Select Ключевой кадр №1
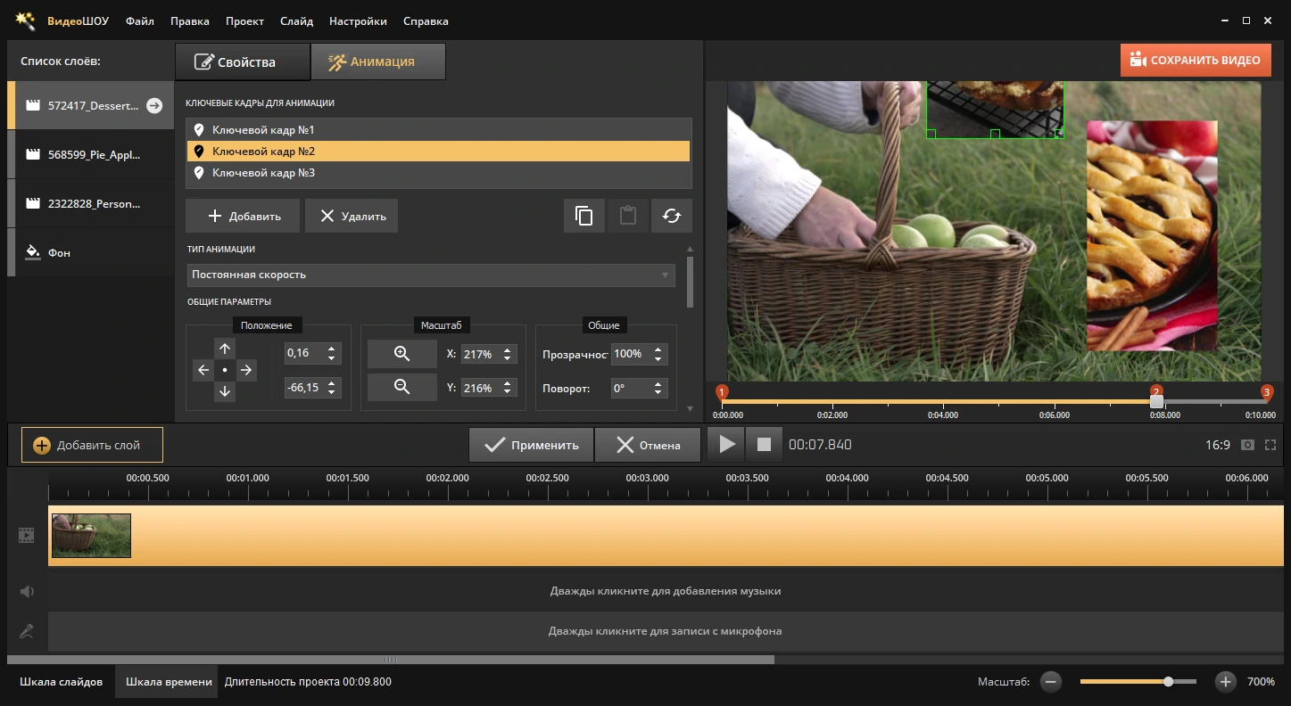This screenshot has width=1291, height=706. (x=438, y=130)
